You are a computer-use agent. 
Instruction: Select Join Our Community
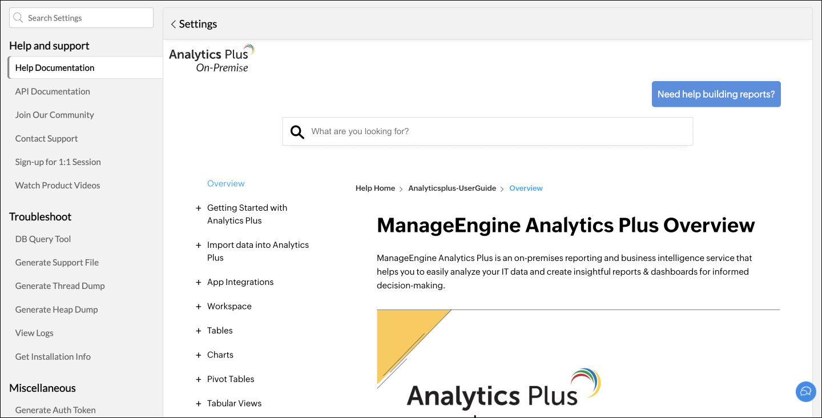(54, 115)
